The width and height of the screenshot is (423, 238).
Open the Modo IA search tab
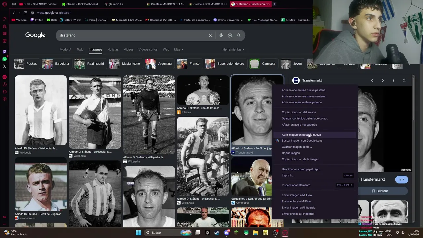click(x=65, y=49)
